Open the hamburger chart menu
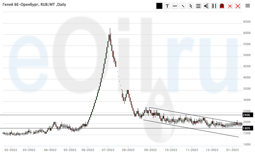255x153 pixels. [x=247, y=6]
